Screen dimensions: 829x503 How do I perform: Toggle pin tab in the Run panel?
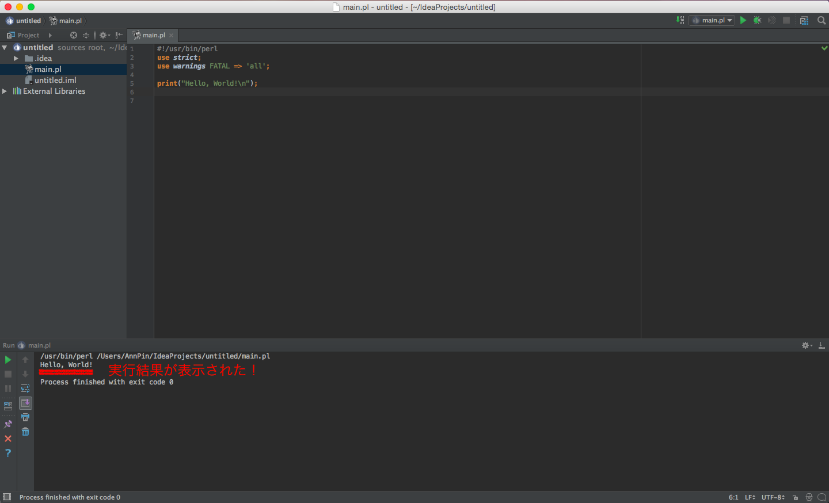tap(8, 424)
